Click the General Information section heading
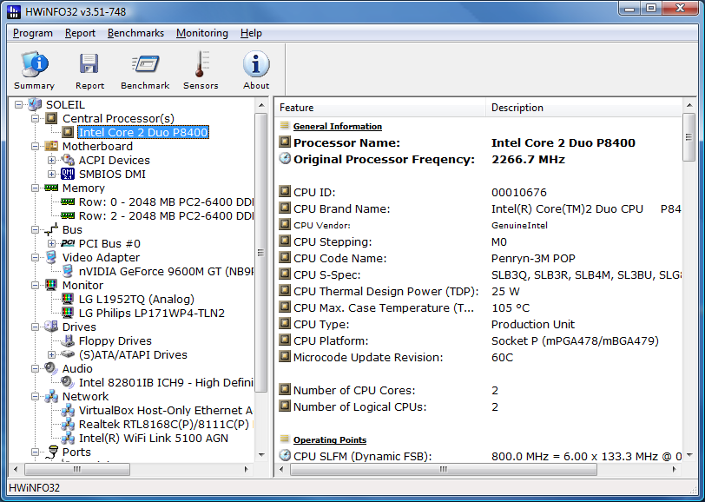 (337, 127)
